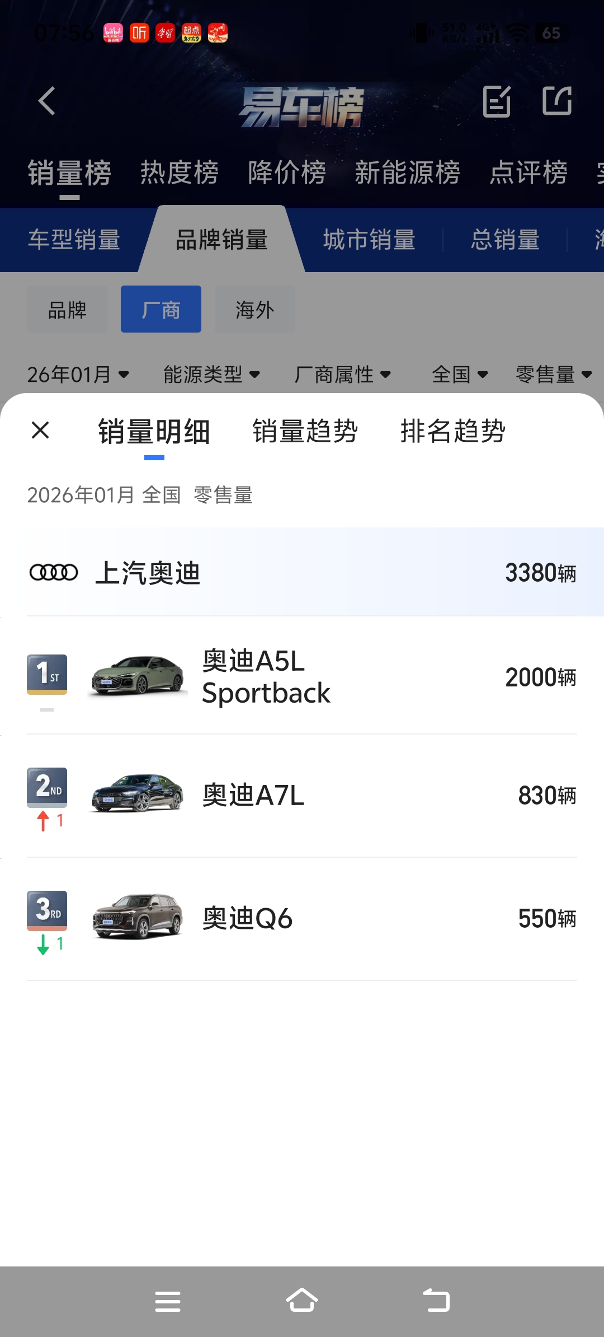This screenshot has height=1337, width=604.
Task: Close the sales detail panel
Action: [40, 430]
